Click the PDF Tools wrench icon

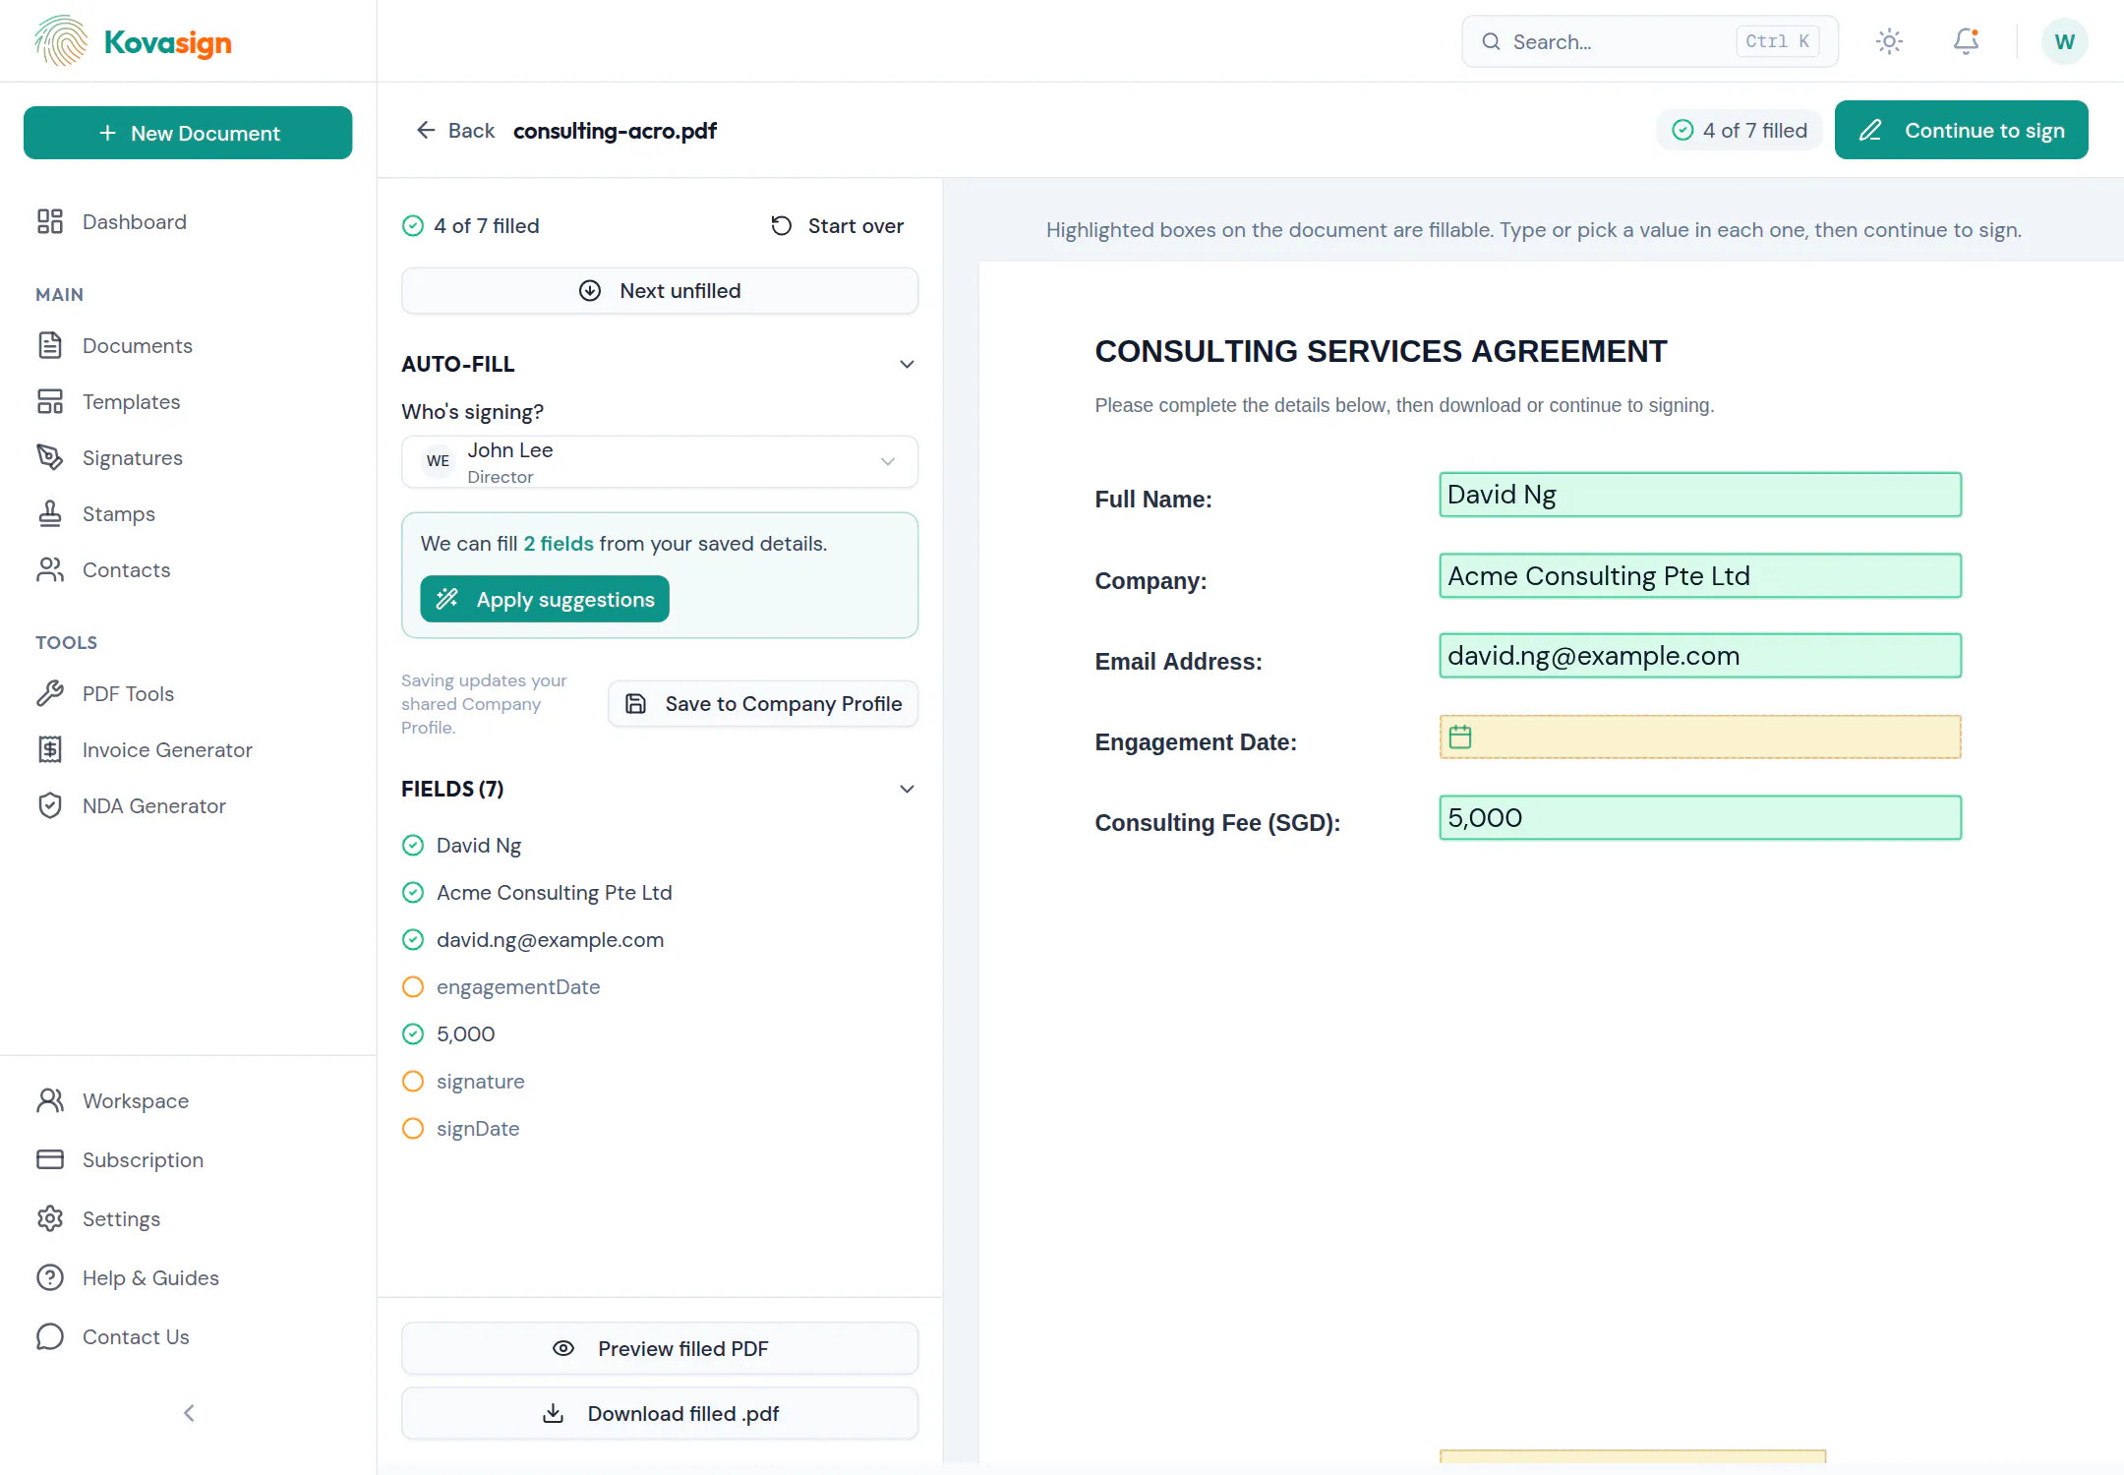[50, 693]
